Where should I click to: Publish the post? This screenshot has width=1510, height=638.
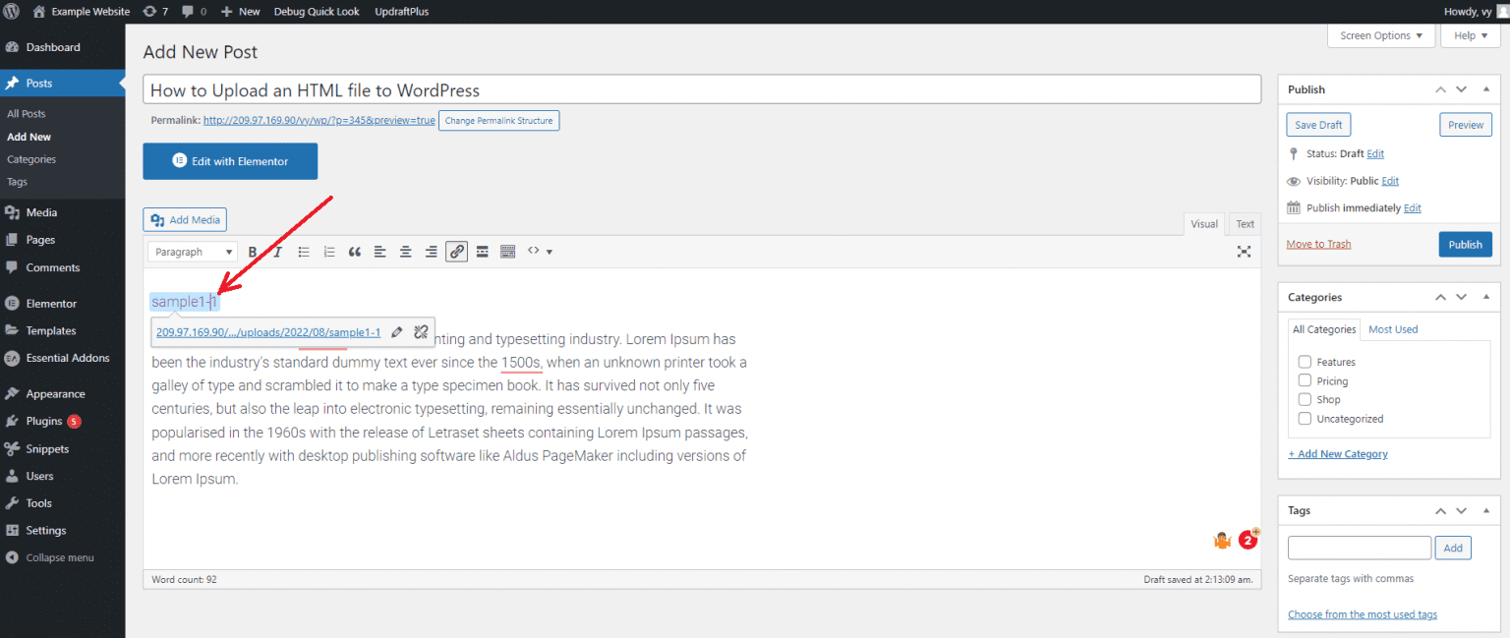[x=1465, y=244]
